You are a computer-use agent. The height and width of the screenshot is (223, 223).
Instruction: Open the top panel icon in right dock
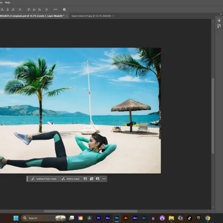219,20
